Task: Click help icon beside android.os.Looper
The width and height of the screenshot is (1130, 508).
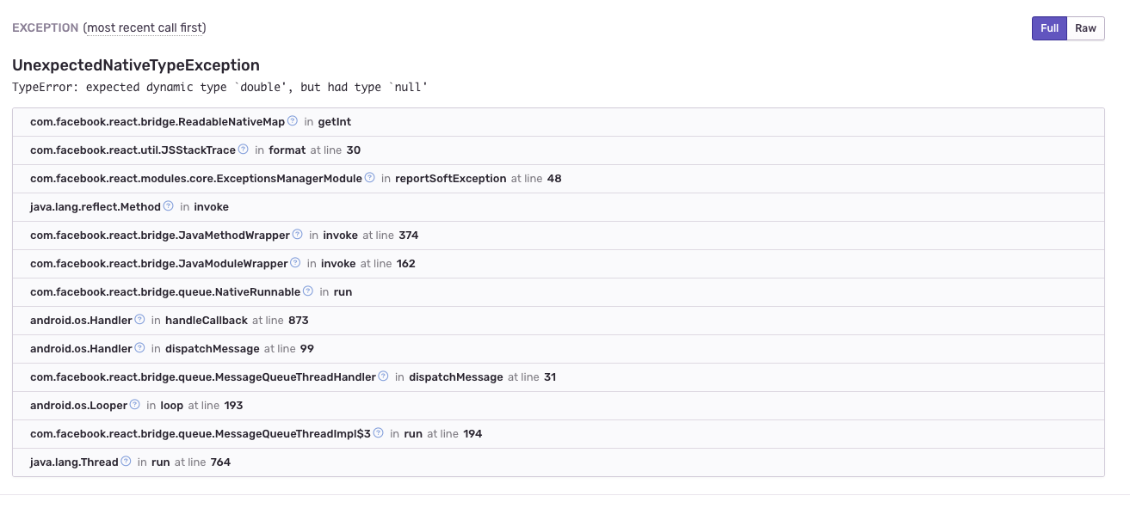Action: tap(135, 405)
